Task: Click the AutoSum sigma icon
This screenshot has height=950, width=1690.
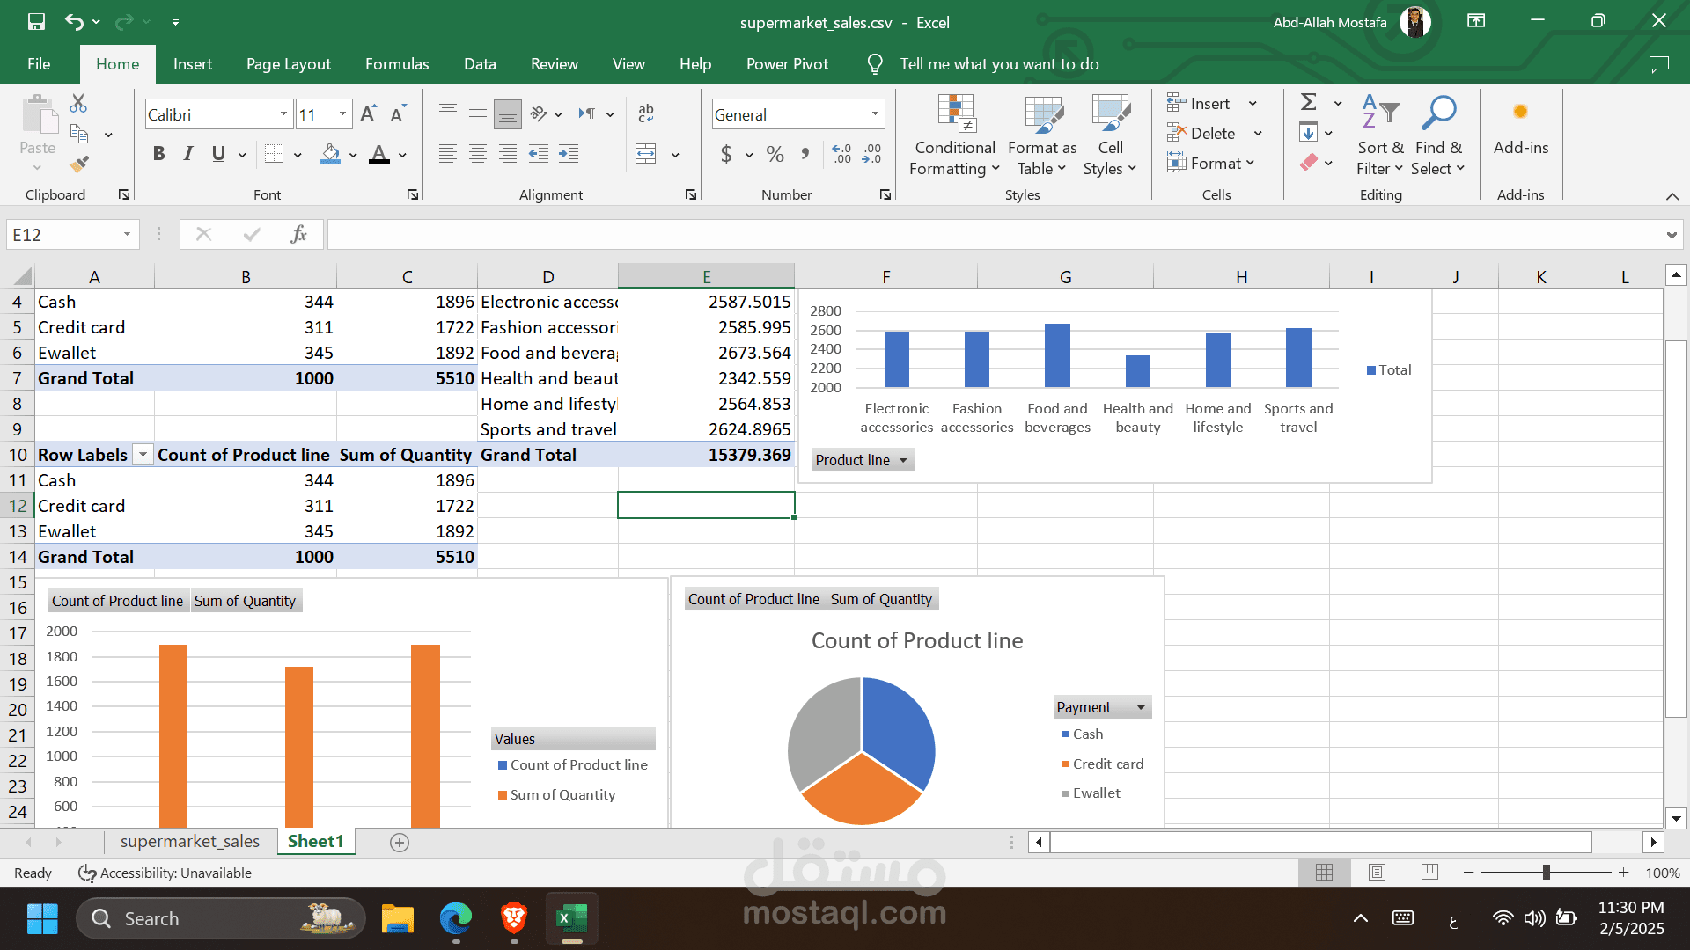Action: 1309,103
